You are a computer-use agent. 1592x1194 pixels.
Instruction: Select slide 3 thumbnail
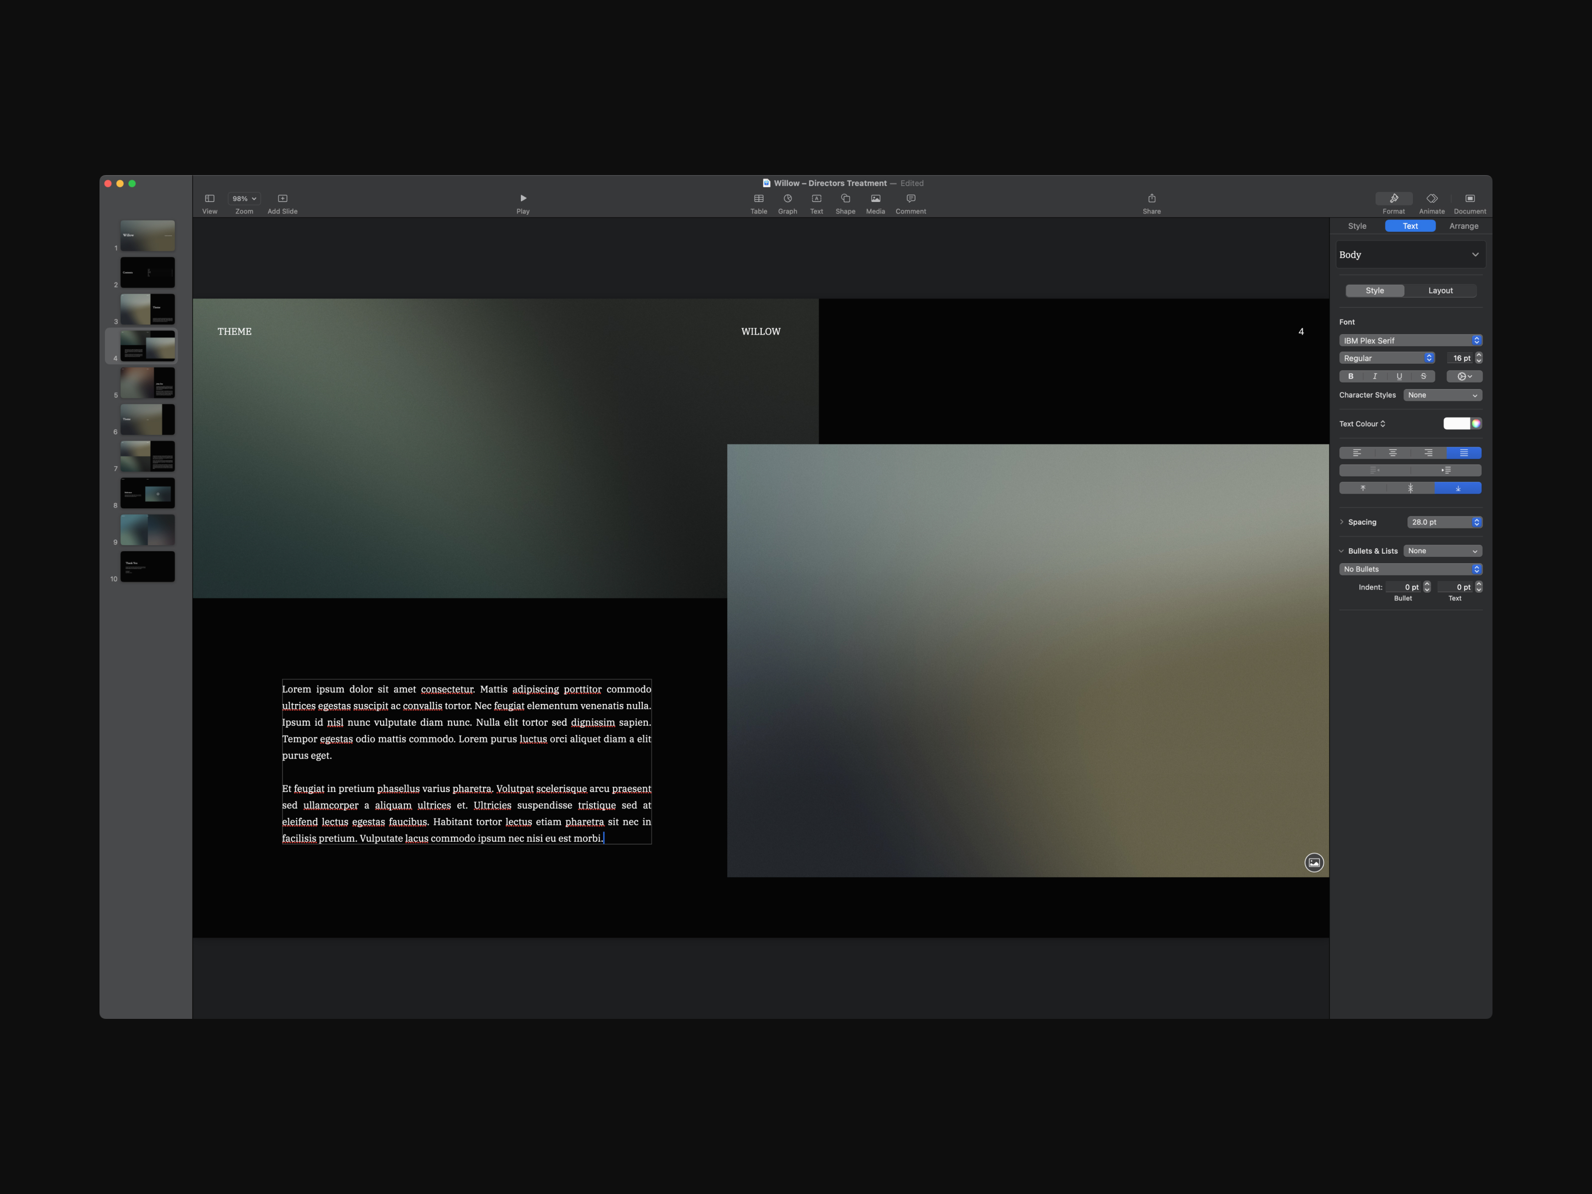click(x=148, y=309)
